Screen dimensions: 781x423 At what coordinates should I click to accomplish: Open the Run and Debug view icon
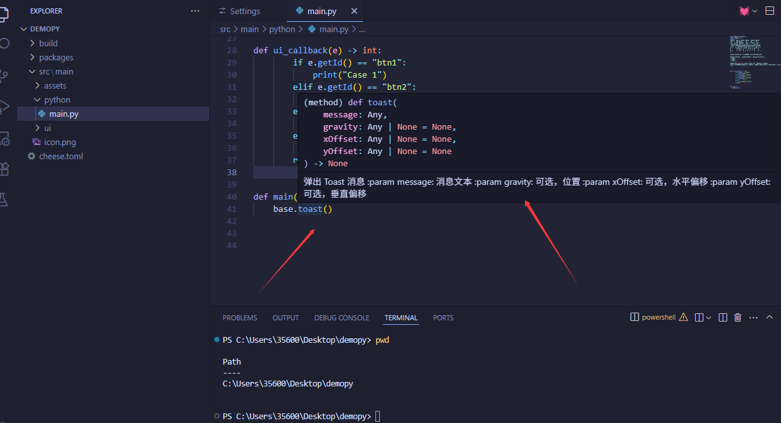tap(4, 106)
